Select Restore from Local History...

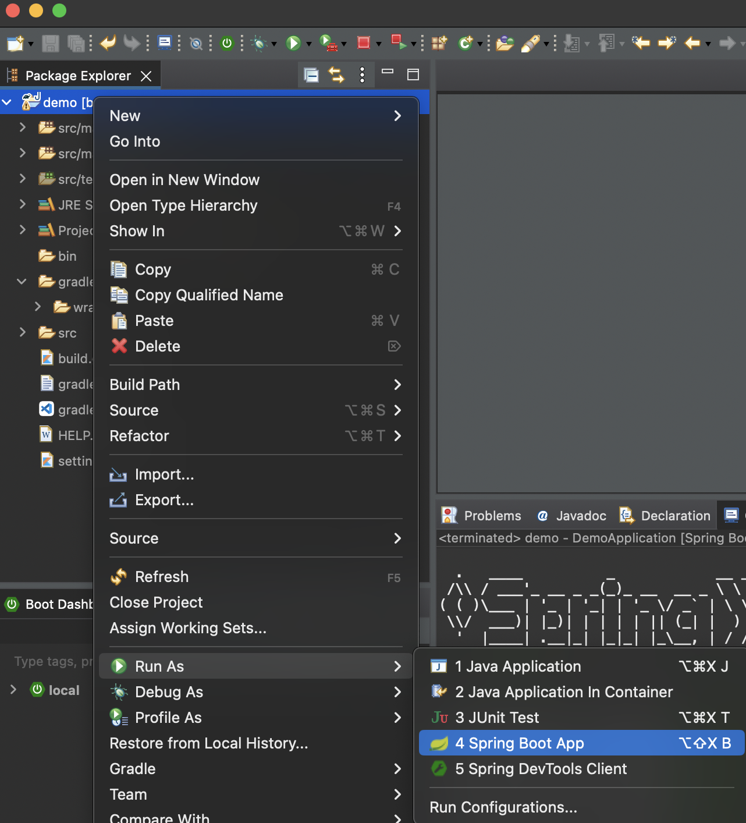pos(256,743)
